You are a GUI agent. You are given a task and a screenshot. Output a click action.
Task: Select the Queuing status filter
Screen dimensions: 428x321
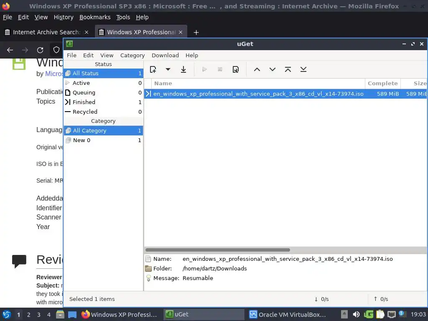click(x=104, y=92)
